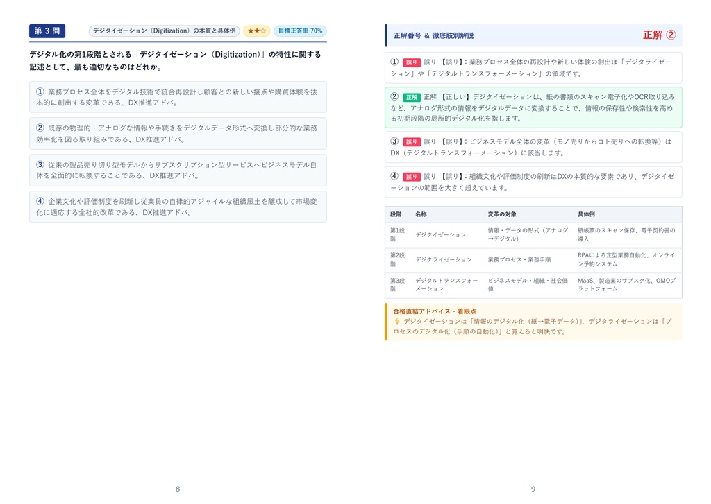Click the page number 8
This screenshot has width=711, height=504.
(178, 489)
